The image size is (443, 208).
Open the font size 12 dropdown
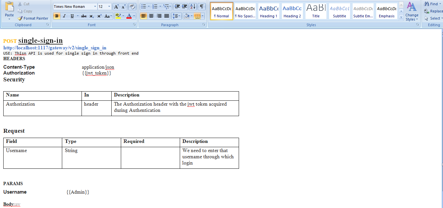109,7
